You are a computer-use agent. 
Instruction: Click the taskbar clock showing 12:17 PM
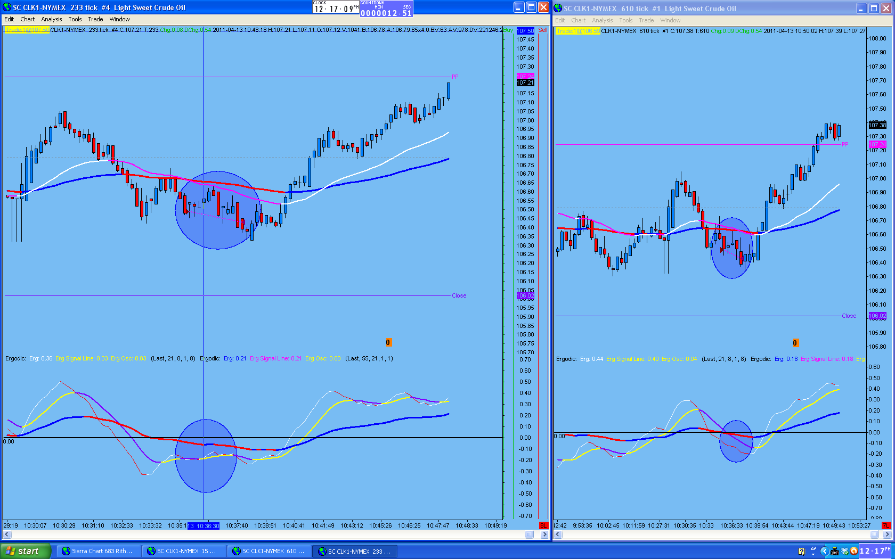click(875, 552)
